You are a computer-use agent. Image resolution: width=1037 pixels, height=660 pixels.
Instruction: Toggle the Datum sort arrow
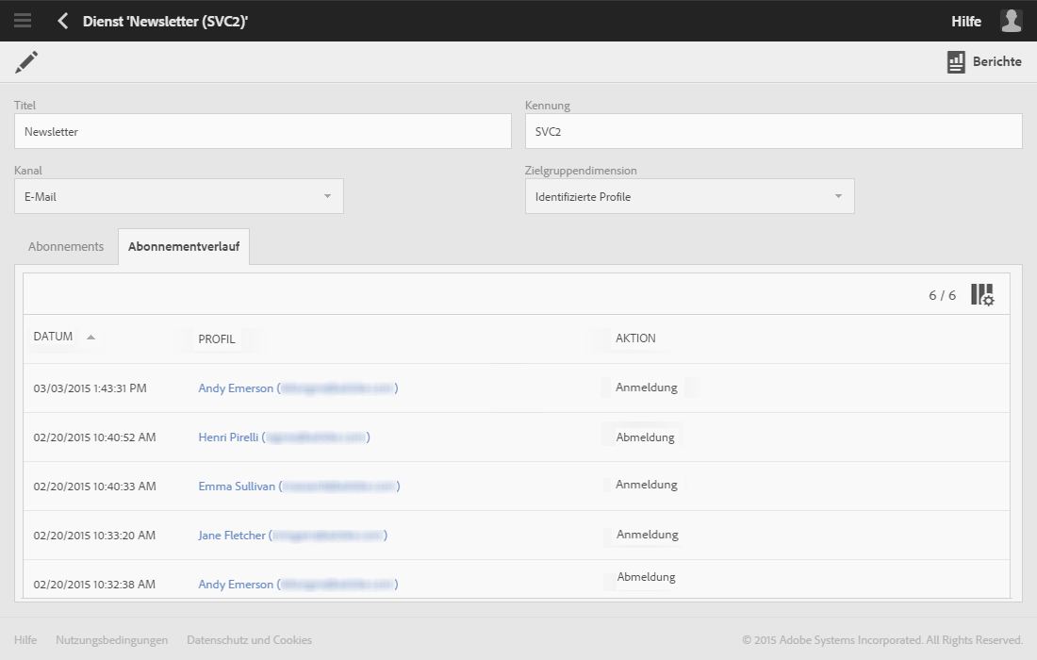coord(91,338)
